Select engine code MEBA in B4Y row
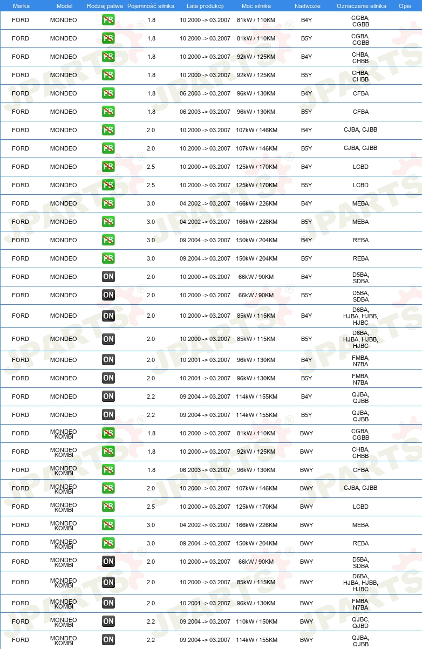This screenshot has height=649, width=422. pyautogui.click(x=360, y=204)
